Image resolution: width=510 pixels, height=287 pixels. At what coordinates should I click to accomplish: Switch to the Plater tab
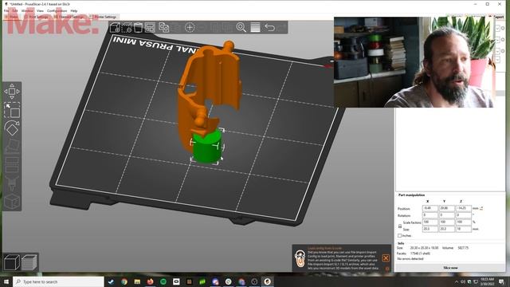(x=13, y=17)
